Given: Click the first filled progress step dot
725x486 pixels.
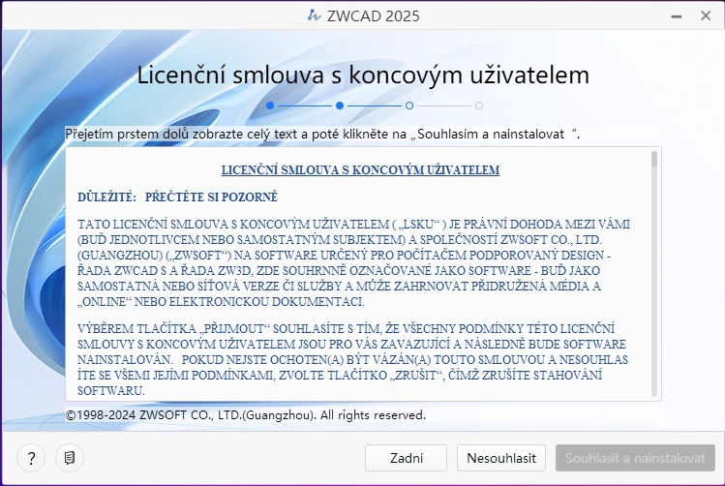Looking at the screenshot, I should [x=270, y=106].
